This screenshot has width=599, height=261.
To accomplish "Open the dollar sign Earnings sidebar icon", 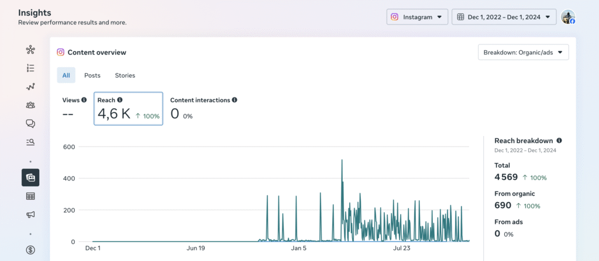I will click(x=30, y=250).
